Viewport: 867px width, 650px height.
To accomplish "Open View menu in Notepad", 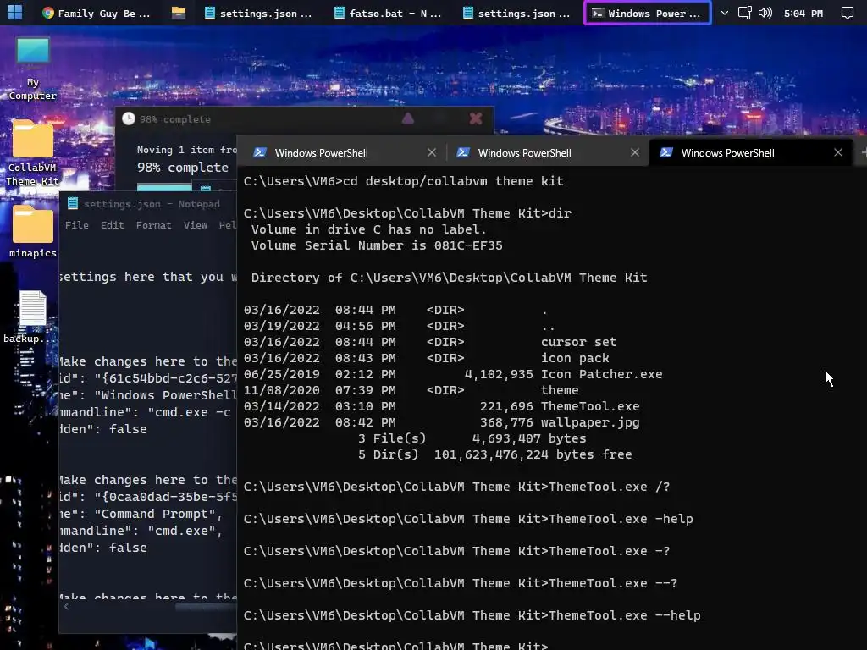I will 196,225.
